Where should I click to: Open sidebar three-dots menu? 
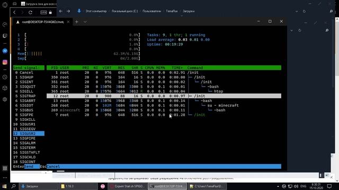[x=5, y=178]
